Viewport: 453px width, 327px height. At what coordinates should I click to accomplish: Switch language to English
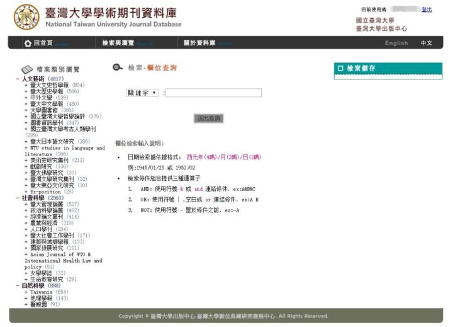[396, 43]
